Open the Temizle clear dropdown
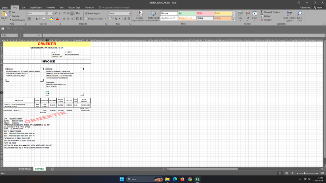Image resolution: width=326 pixels, height=183 pixels. (266, 20)
